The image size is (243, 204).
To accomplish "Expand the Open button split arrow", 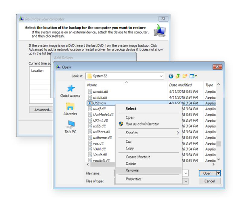I will [218, 173].
